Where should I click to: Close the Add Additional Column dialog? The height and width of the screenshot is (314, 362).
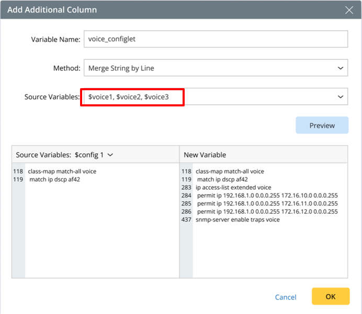[349, 10]
